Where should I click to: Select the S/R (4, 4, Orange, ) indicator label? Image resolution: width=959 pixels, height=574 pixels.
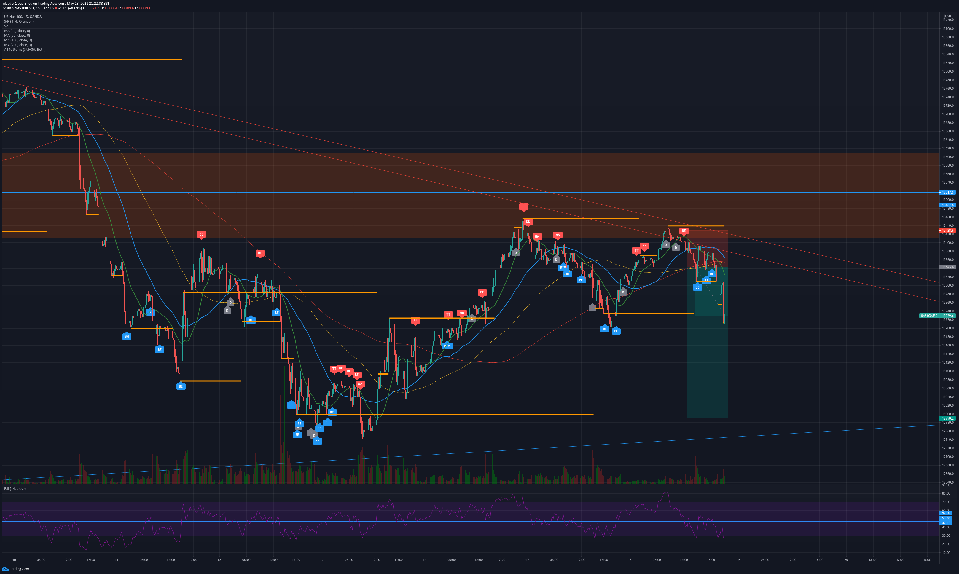tap(19, 21)
